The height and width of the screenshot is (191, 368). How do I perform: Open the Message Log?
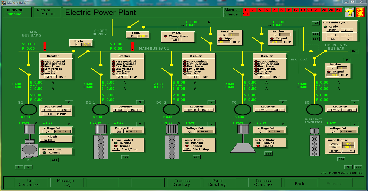pyautogui.click(x=65, y=183)
